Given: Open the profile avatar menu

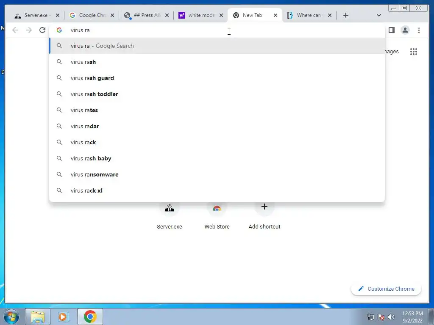Looking at the screenshot, I should tap(405, 30).
